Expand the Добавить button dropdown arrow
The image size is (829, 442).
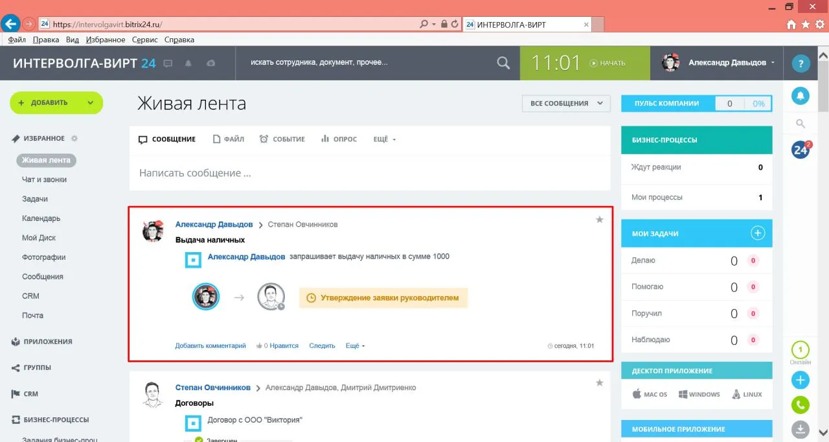tap(91, 102)
